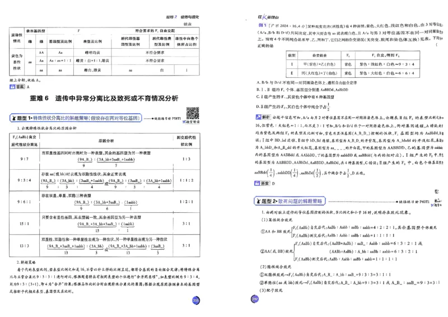The height and width of the screenshot is (317, 448).
Task: Click 综上分析,故选A text
Action: pos(25,80)
